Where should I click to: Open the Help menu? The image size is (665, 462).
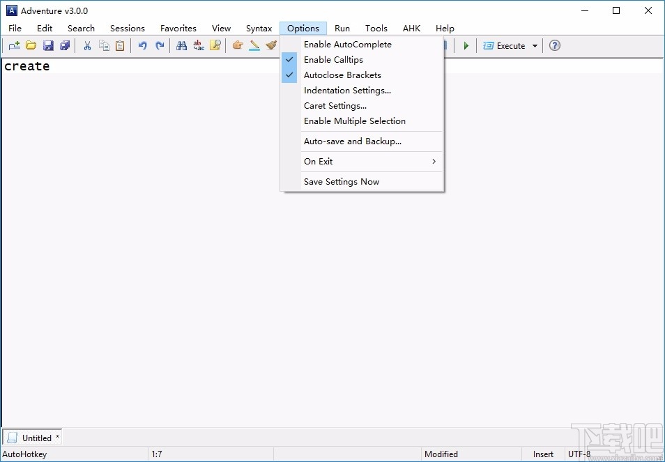click(x=445, y=29)
